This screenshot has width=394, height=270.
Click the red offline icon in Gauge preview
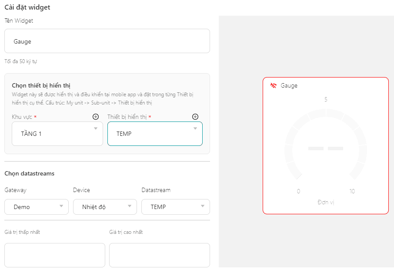(274, 85)
